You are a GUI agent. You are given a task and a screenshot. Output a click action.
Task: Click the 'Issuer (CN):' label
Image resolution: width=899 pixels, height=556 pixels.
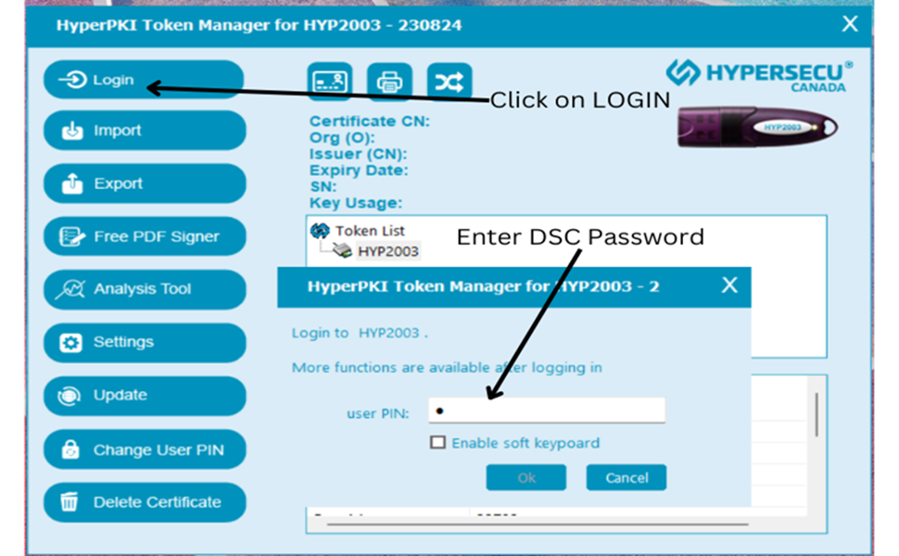click(x=358, y=154)
